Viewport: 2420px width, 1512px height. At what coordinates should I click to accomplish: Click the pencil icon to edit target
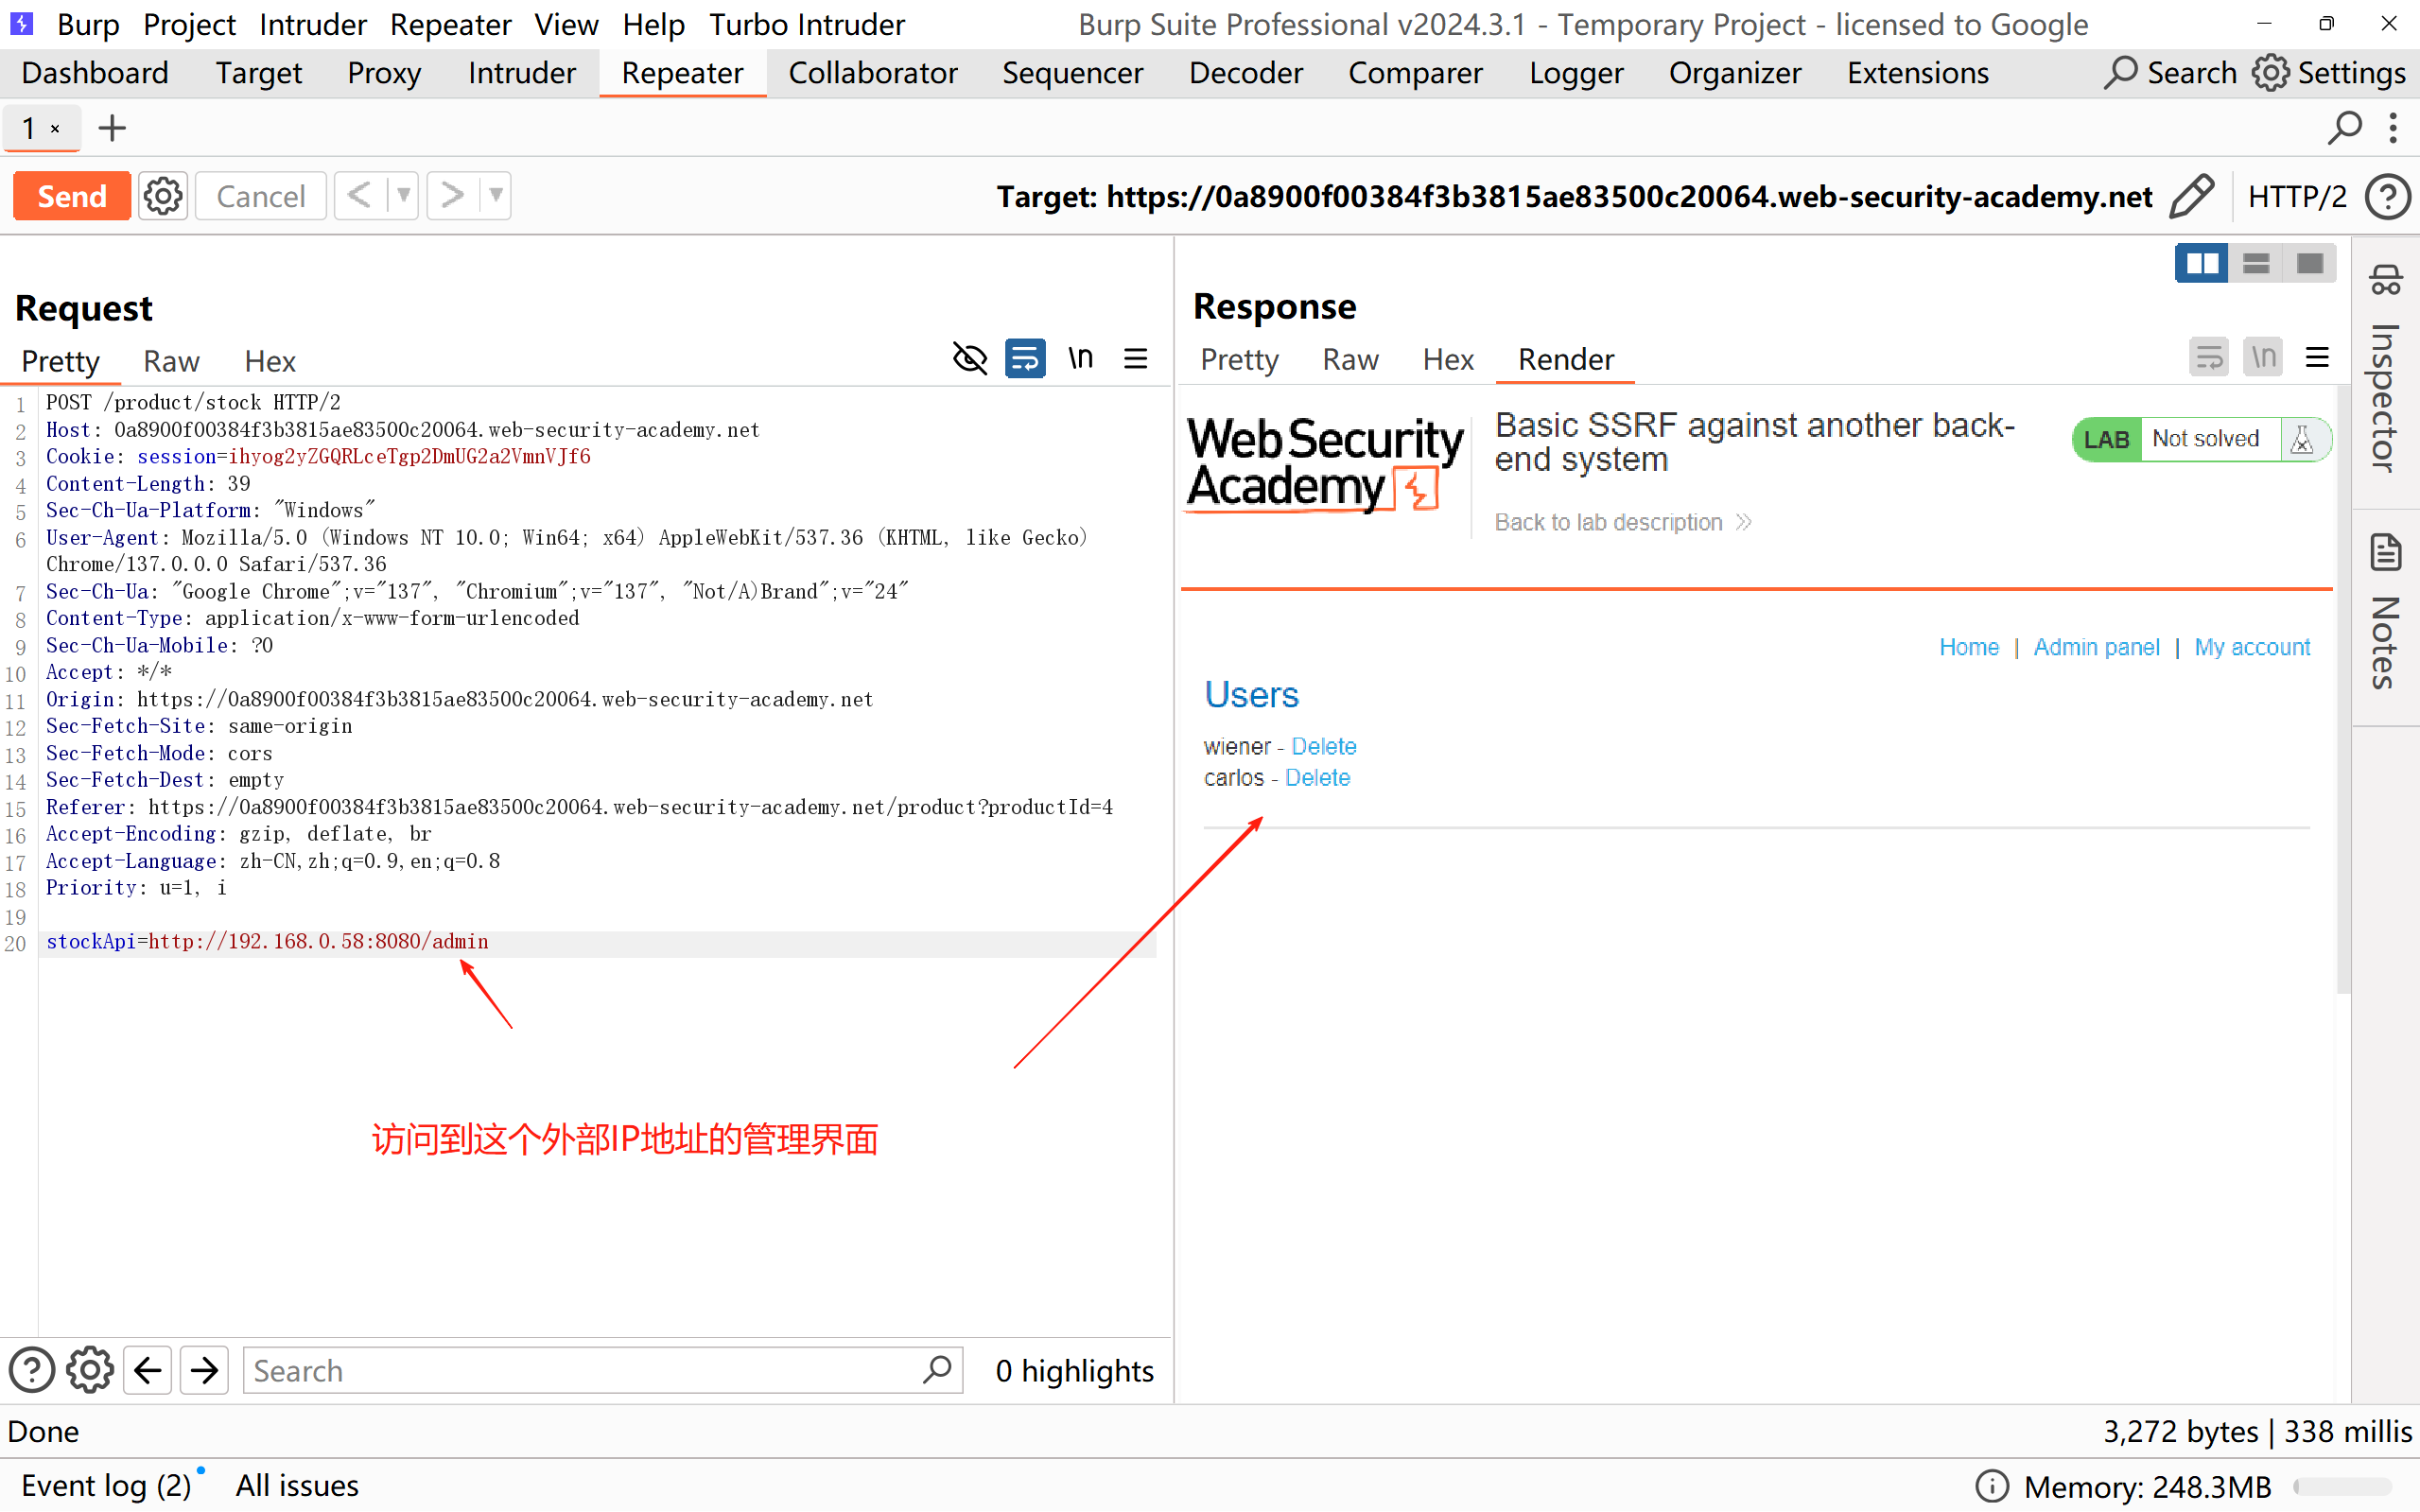pos(2190,196)
